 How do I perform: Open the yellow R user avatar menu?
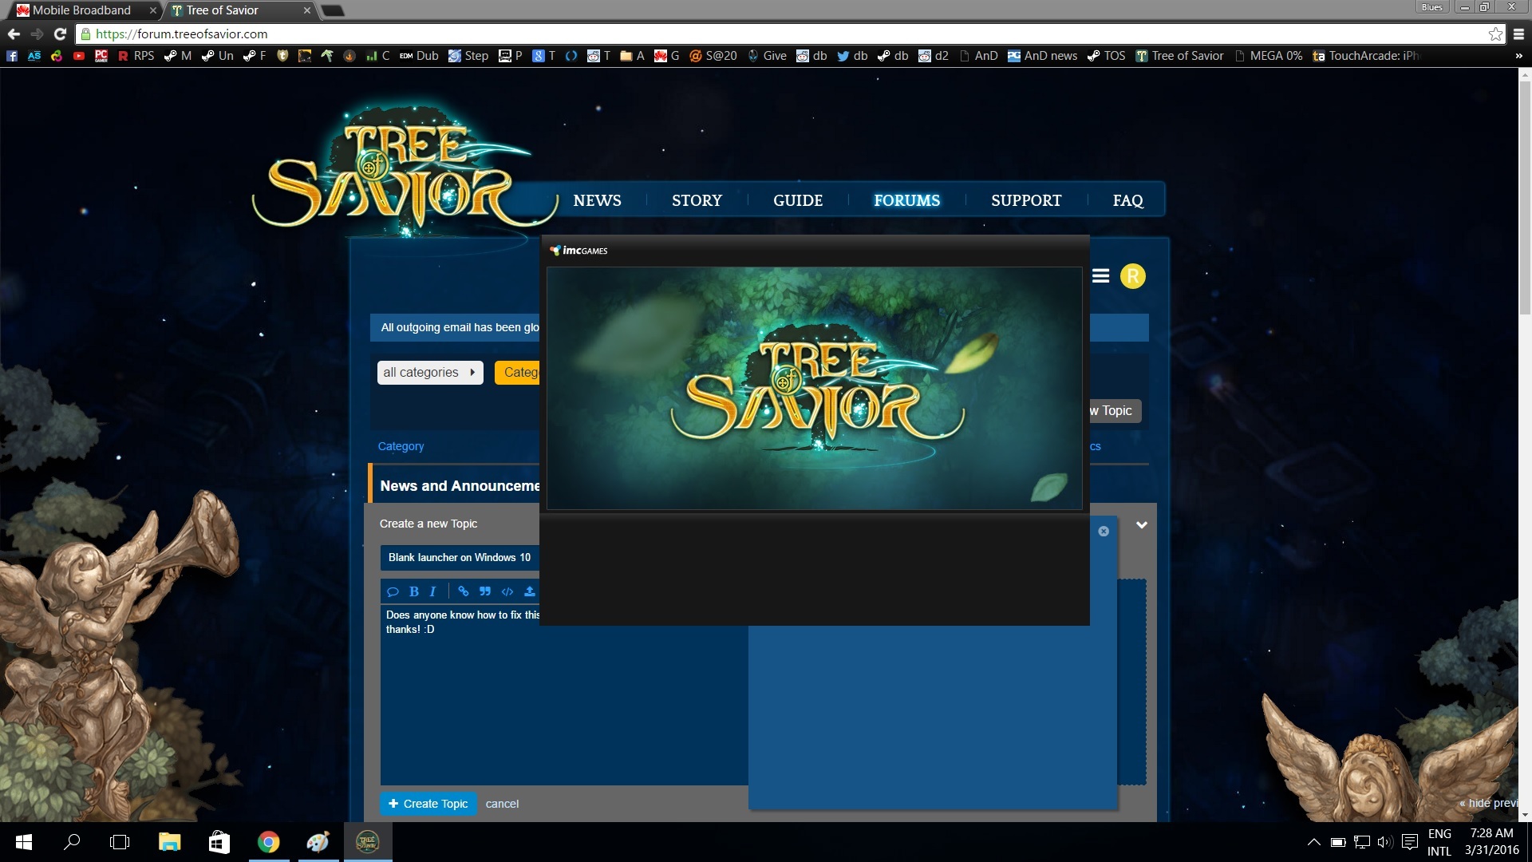pos(1132,276)
